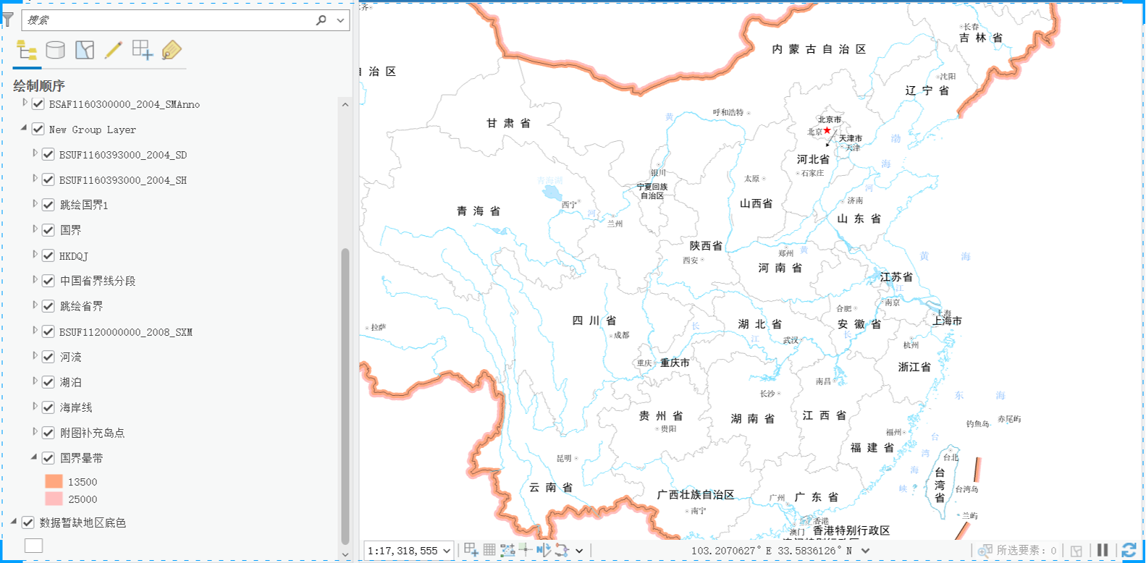Click the dynamic constraints rotate icon

[x=562, y=550]
